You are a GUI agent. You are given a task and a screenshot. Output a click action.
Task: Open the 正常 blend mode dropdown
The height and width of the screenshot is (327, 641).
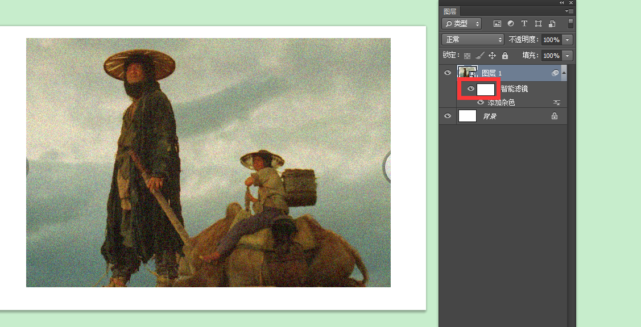(x=473, y=40)
